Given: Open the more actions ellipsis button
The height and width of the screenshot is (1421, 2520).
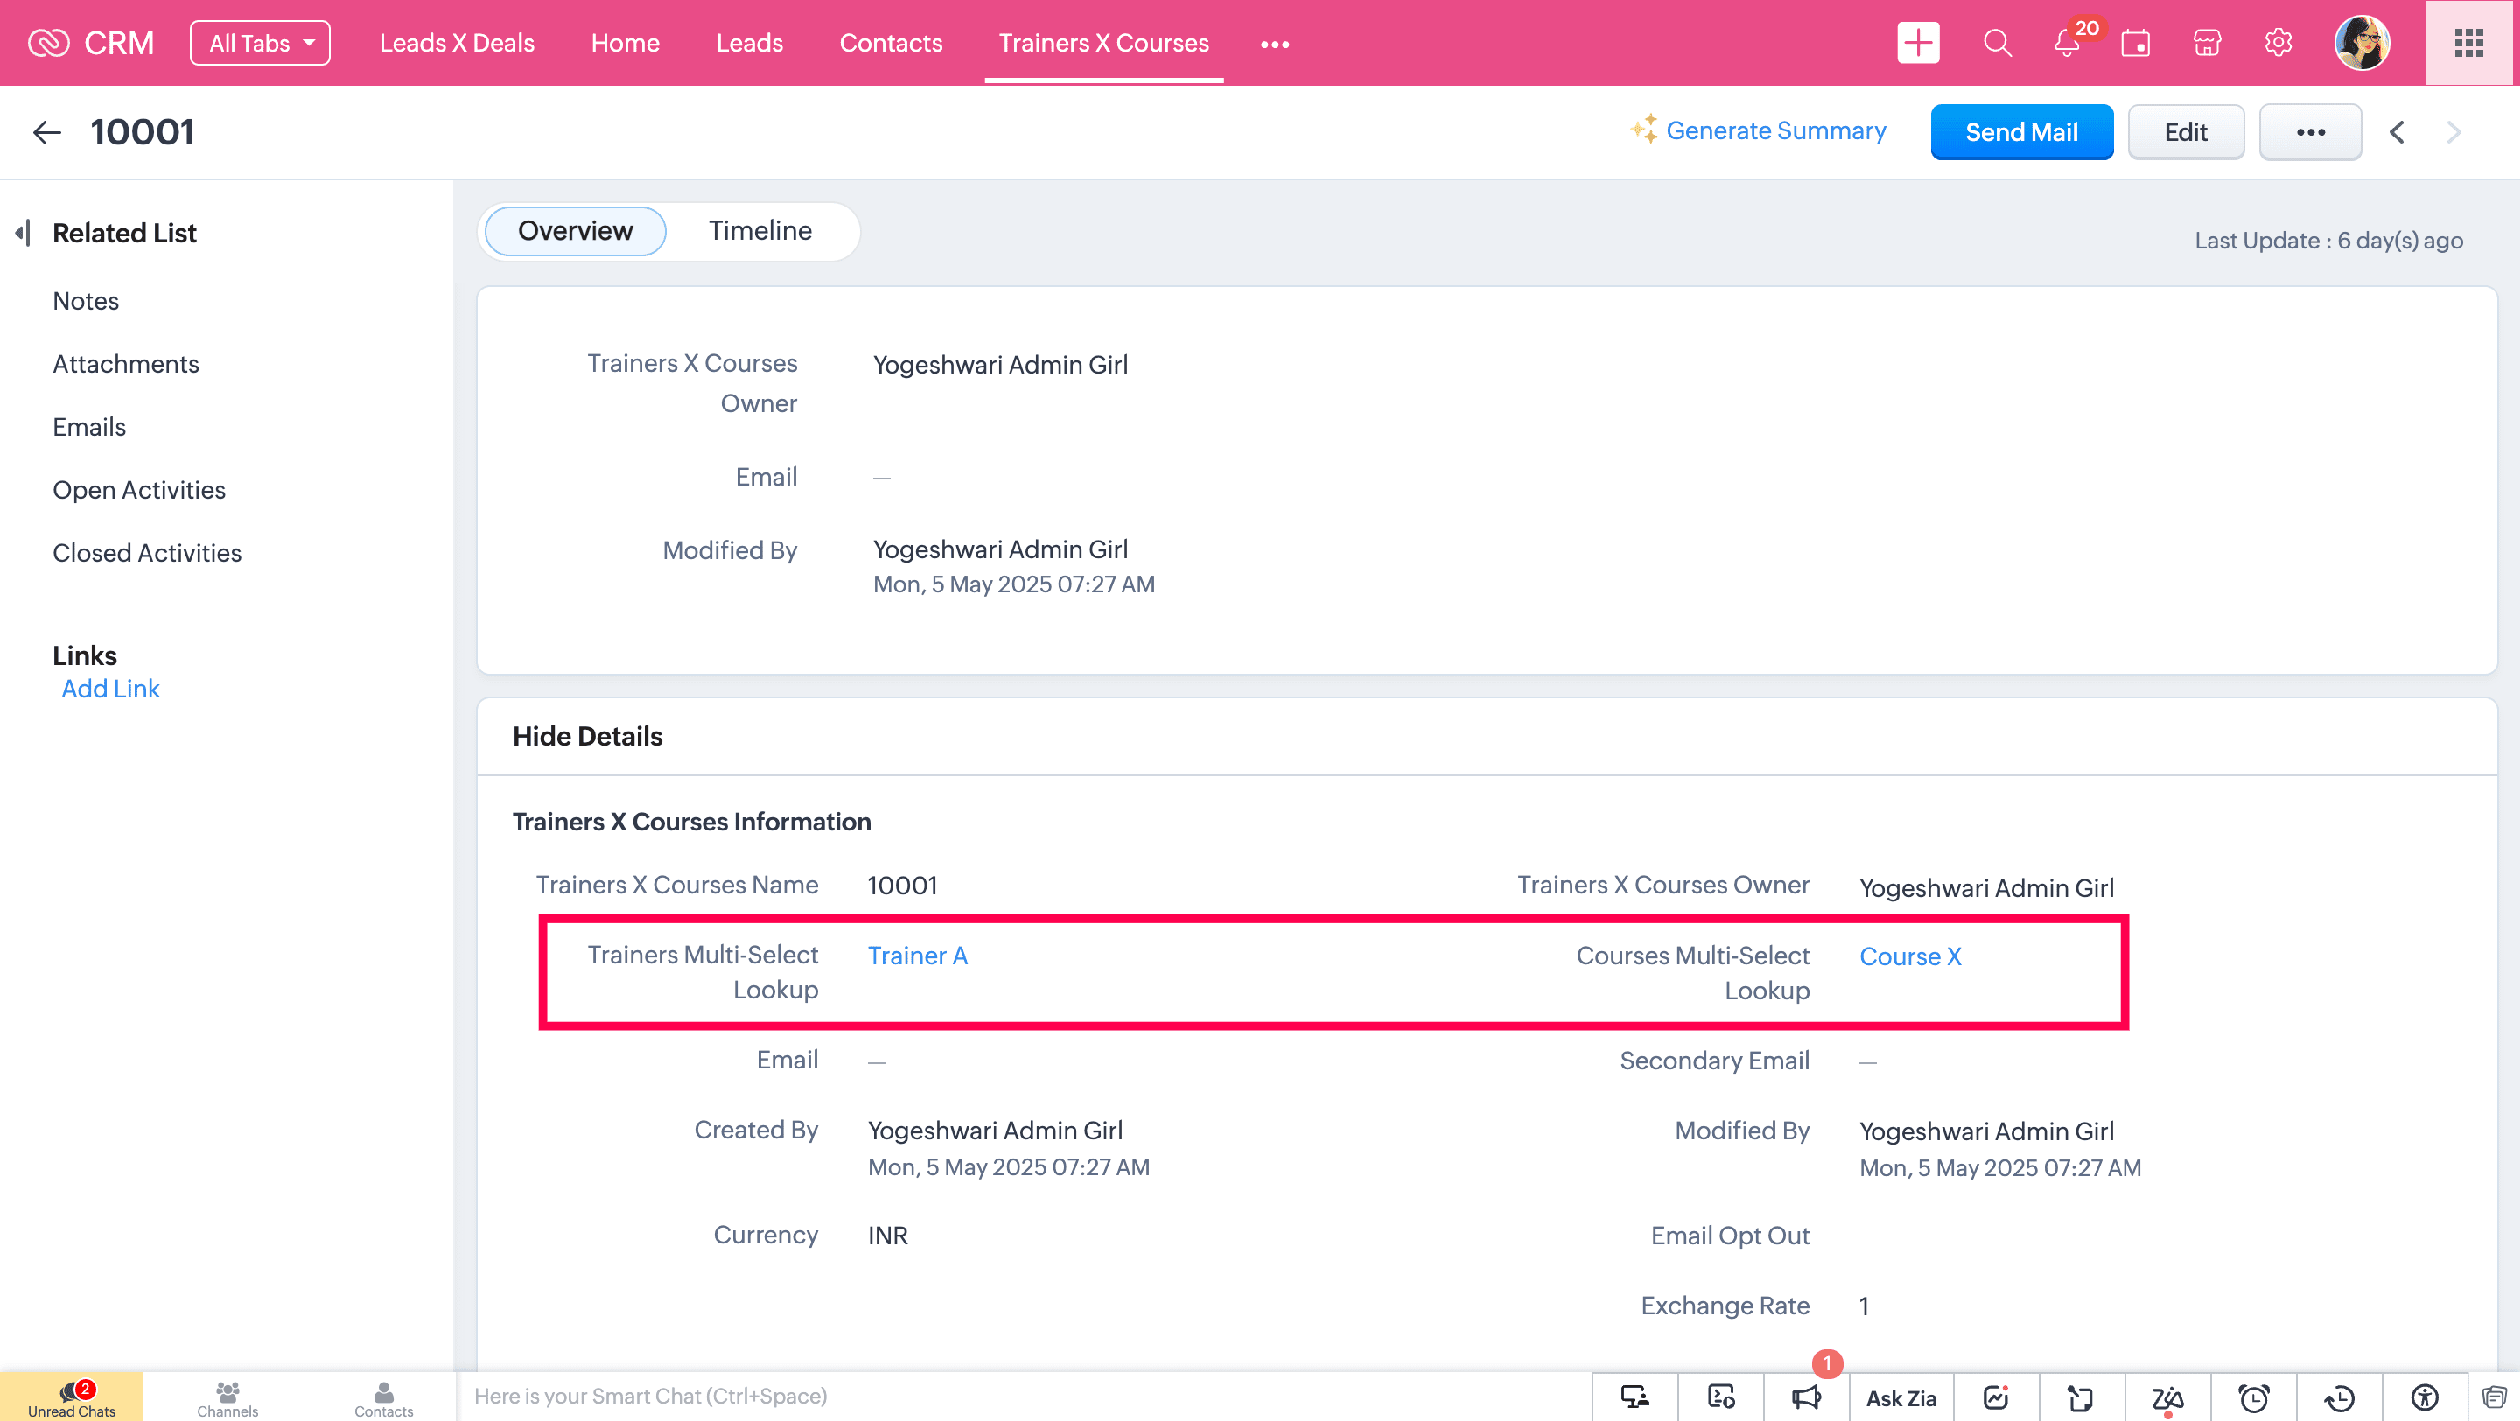Looking at the screenshot, I should pyautogui.click(x=2310, y=132).
